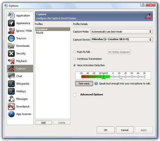
Task: Open the Ignore / Hide icon
Action: coord(11,31)
